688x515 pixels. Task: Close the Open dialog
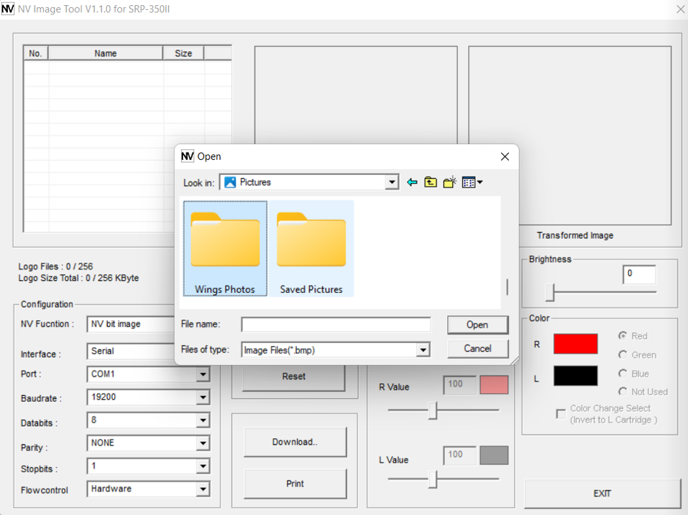click(505, 156)
